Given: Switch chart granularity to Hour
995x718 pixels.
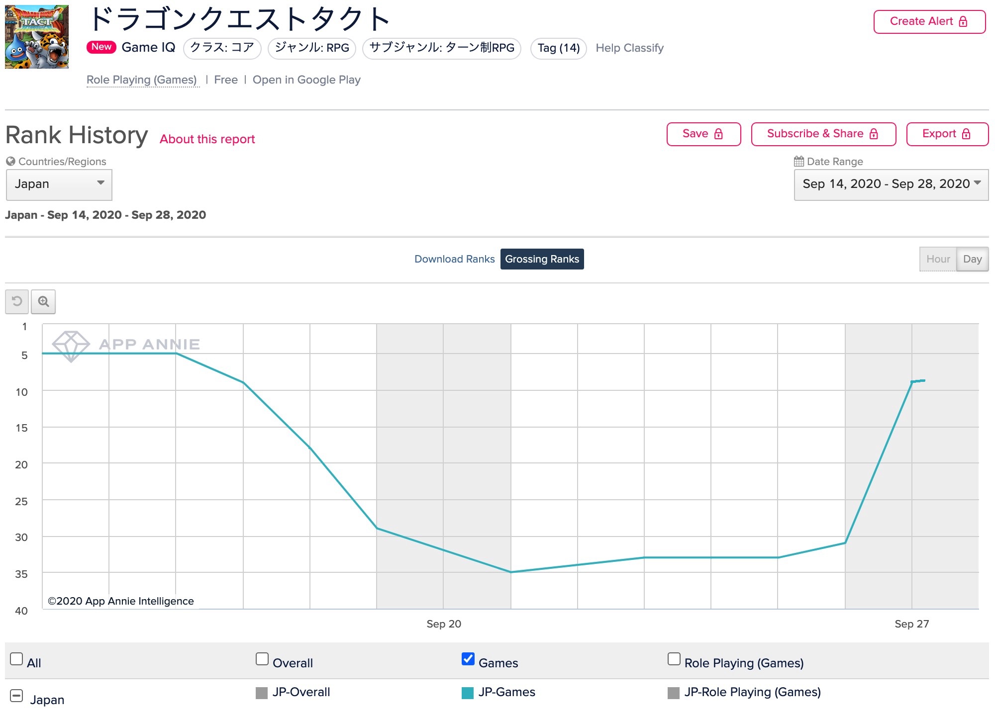Looking at the screenshot, I should coord(938,259).
